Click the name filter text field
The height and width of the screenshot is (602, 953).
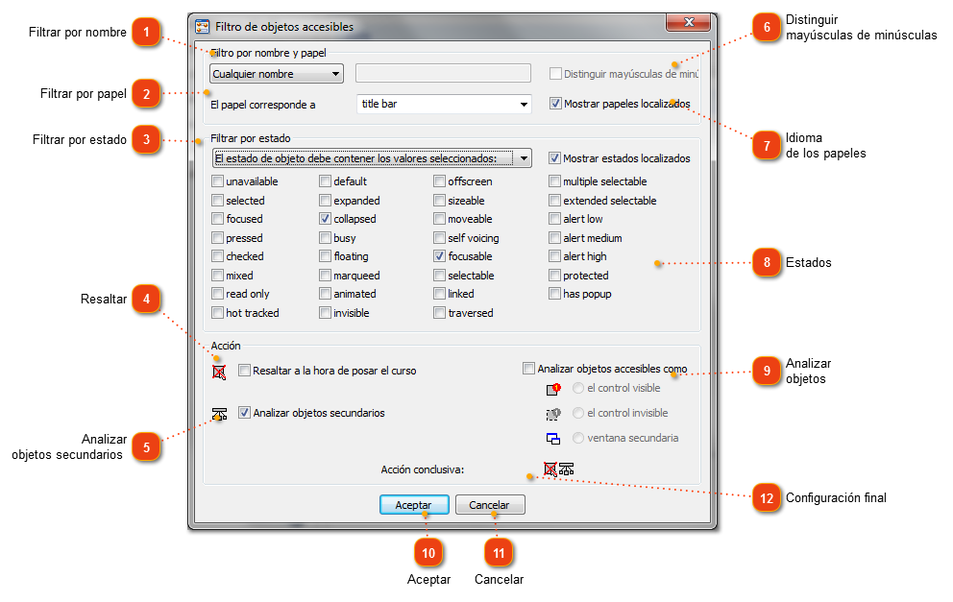443,74
